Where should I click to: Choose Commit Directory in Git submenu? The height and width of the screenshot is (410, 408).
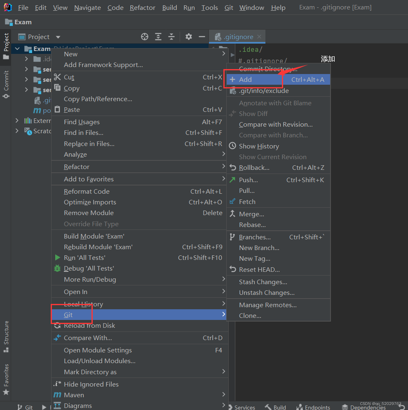click(278, 69)
